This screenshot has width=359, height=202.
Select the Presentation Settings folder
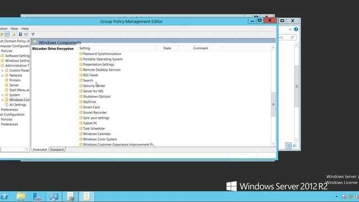coord(99,65)
